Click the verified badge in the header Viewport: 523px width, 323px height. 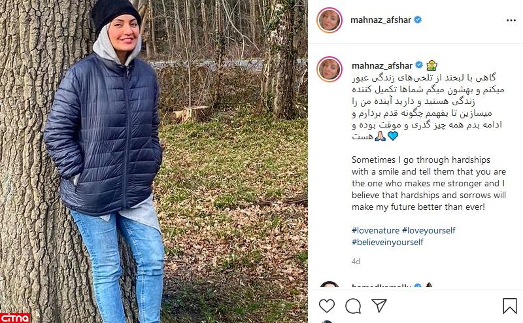(418, 20)
